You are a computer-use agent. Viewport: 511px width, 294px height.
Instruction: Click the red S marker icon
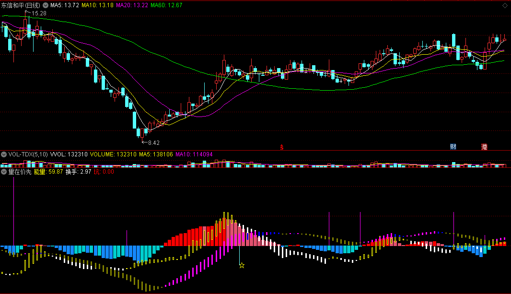tap(282, 147)
